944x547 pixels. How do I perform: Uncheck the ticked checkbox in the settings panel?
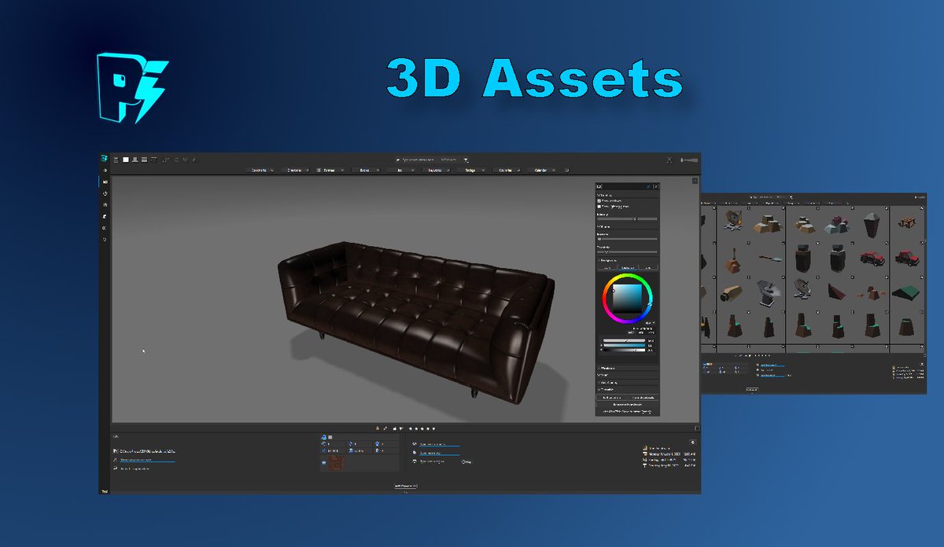[x=599, y=200]
